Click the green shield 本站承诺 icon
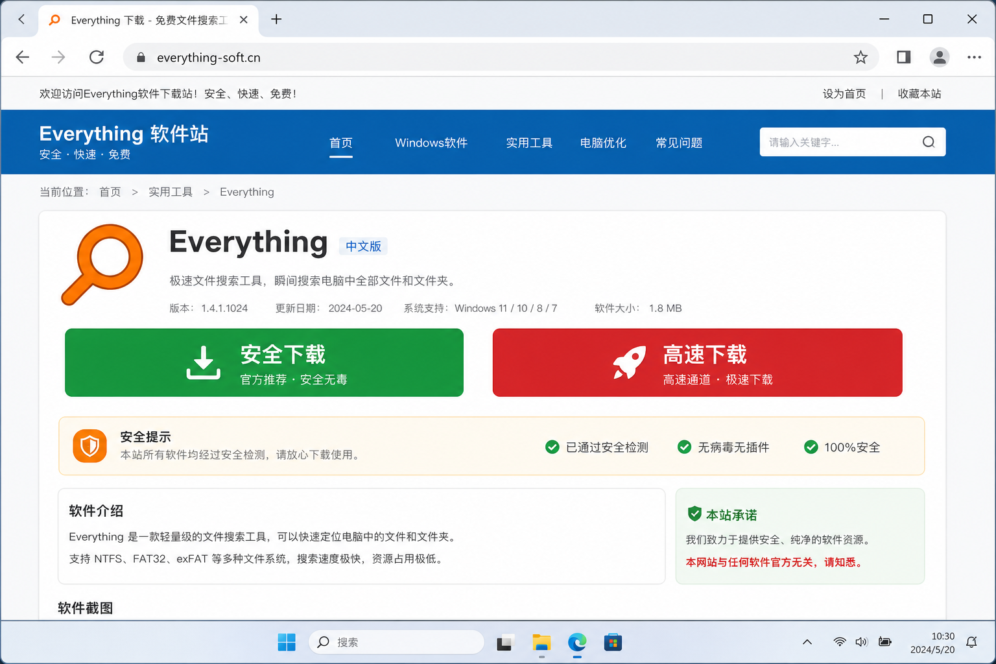996x664 pixels. [694, 514]
